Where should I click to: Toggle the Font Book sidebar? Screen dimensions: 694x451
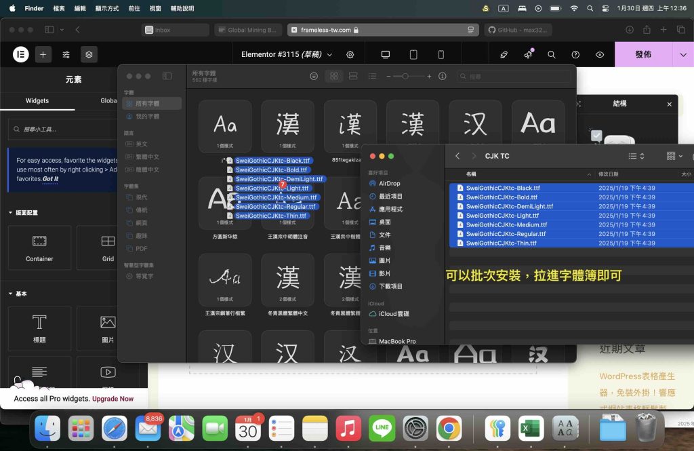[x=167, y=76]
